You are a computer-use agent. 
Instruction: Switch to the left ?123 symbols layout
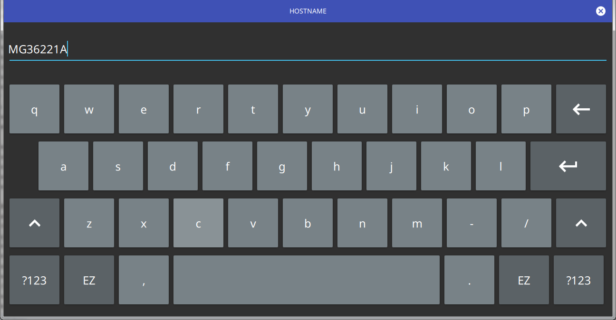pyautogui.click(x=34, y=280)
